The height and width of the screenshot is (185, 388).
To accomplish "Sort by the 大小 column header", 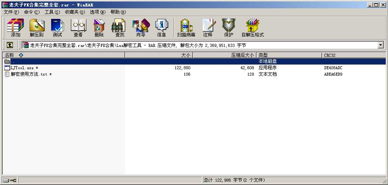I will 159,55.
